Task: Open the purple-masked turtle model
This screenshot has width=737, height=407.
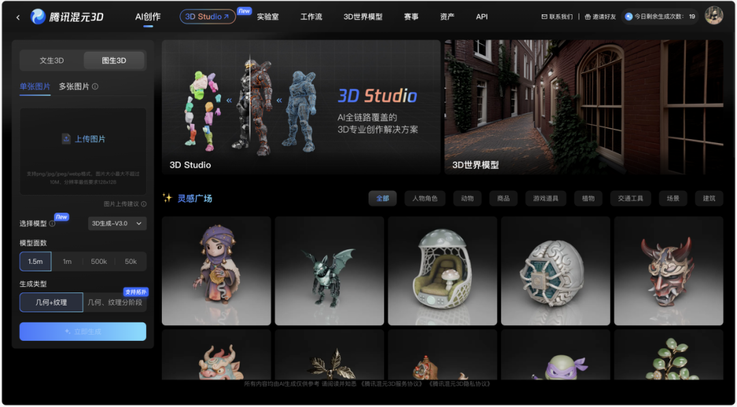Action: (555, 355)
